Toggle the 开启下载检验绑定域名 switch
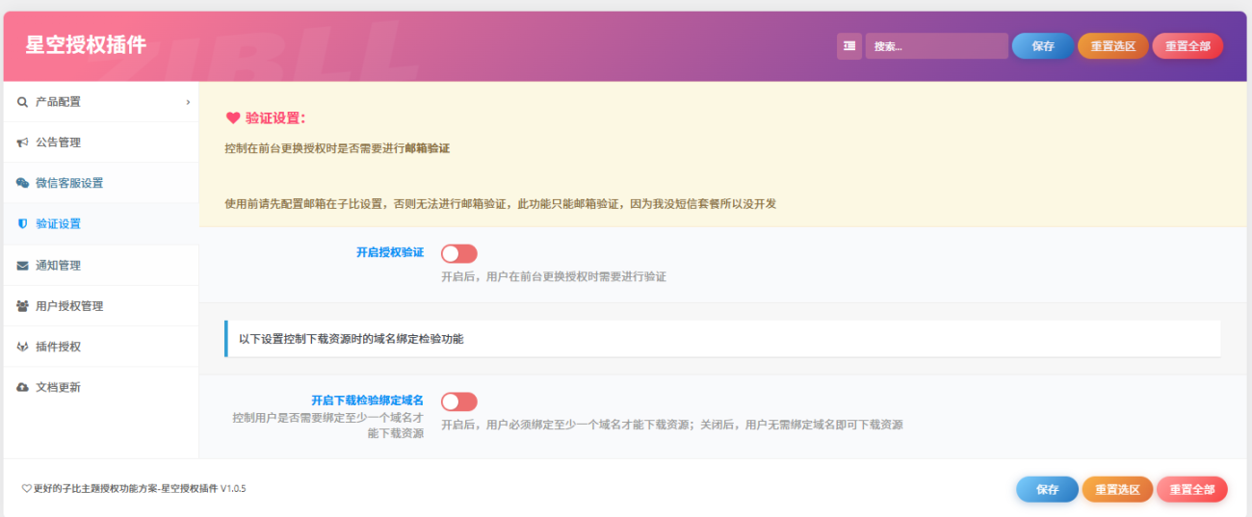 (x=458, y=401)
